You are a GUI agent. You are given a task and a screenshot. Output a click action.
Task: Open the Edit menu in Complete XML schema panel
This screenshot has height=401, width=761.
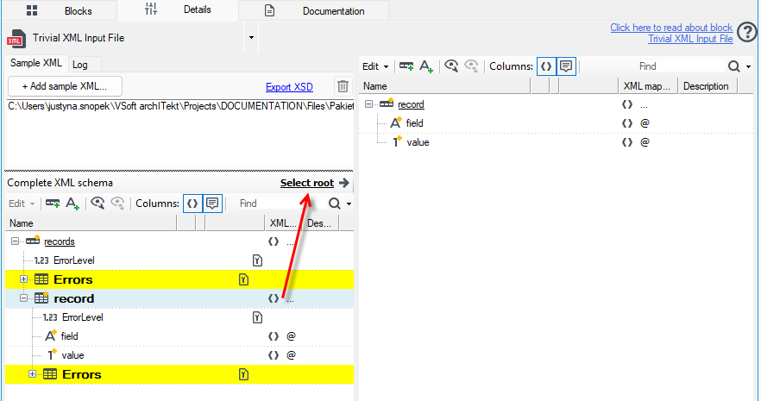click(x=22, y=204)
